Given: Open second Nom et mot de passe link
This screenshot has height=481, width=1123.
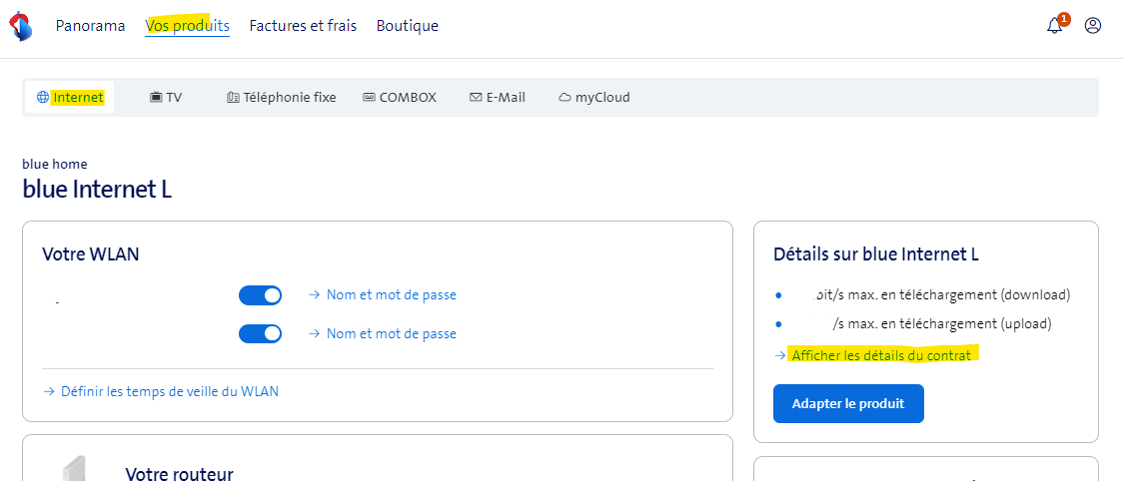Looking at the screenshot, I should 391,333.
